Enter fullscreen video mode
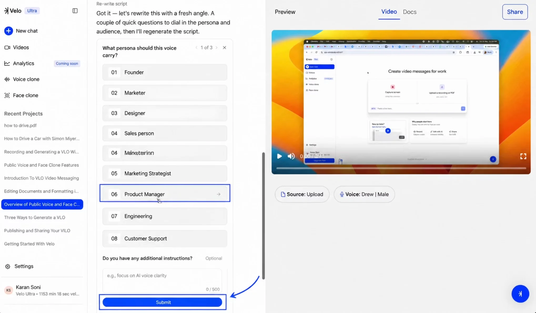Screen dimensions: 536x313 [x=523, y=156]
